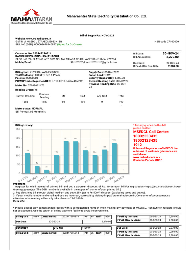Click the Feb 2024 bar labeled 135

click(105, 162)
